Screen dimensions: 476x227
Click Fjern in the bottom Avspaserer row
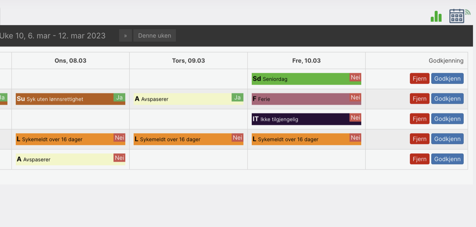coord(419,159)
